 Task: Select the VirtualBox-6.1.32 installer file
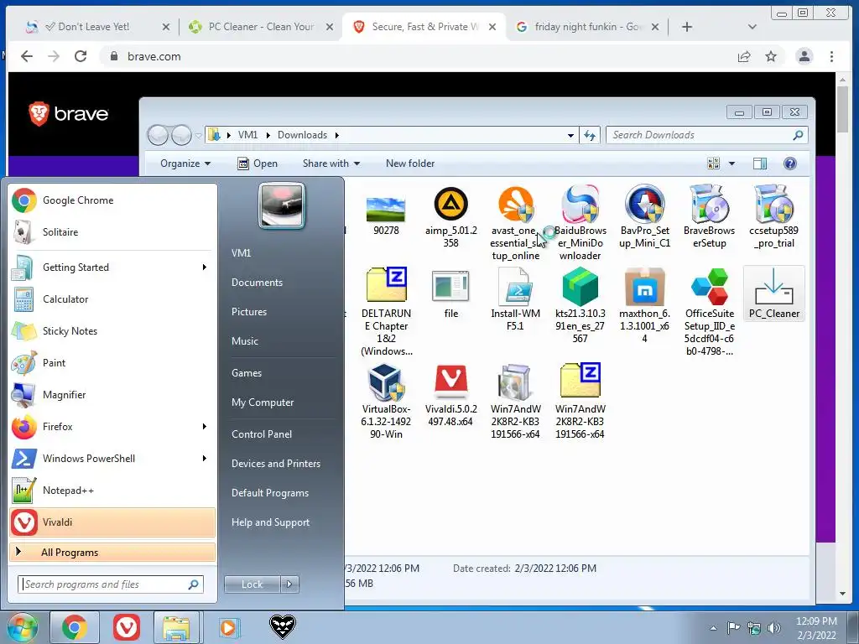click(x=386, y=402)
